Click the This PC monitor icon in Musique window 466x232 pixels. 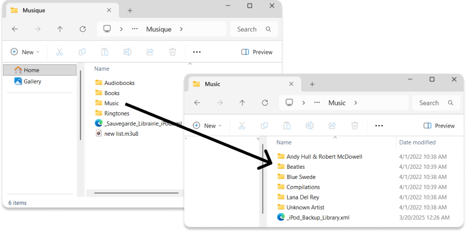click(x=107, y=29)
